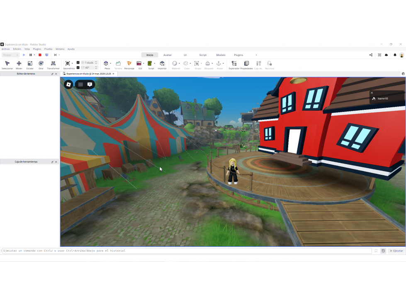The height and width of the screenshot is (304, 406).
Task: Toggle the 45° rotation snap checkbox
Action: point(78,68)
